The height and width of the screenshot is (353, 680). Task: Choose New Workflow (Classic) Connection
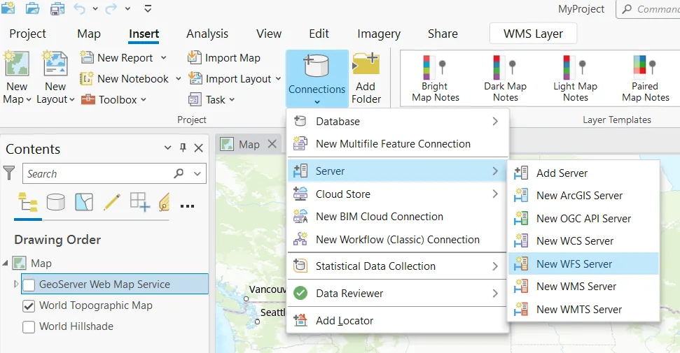coord(397,240)
